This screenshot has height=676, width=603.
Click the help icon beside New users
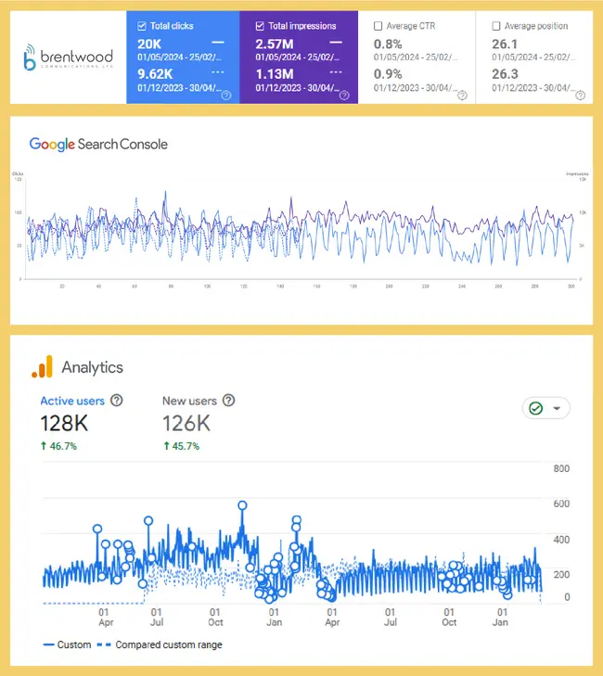228,401
